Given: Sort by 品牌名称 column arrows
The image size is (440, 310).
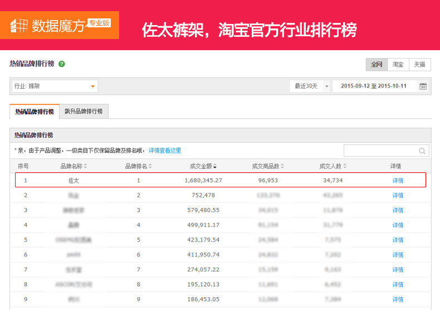Looking at the screenshot, I should 86,166.
